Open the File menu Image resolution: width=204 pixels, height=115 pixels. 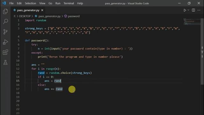pyautogui.click(x=11, y=3)
